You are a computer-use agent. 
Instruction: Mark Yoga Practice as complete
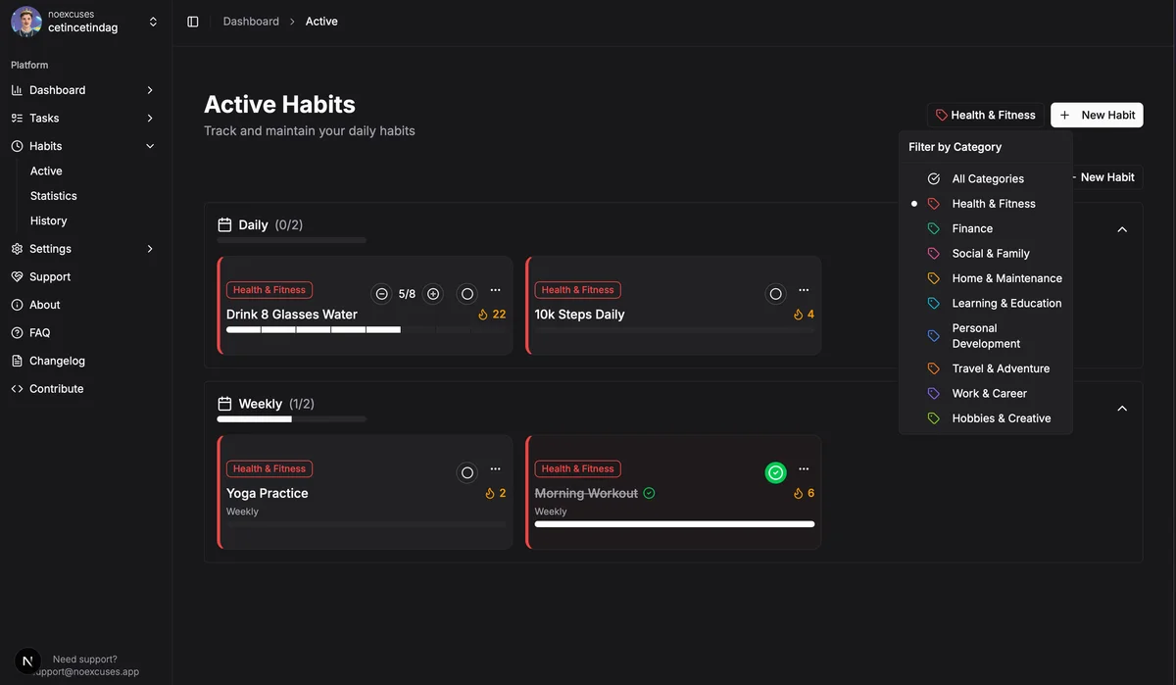click(x=466, y=472)
